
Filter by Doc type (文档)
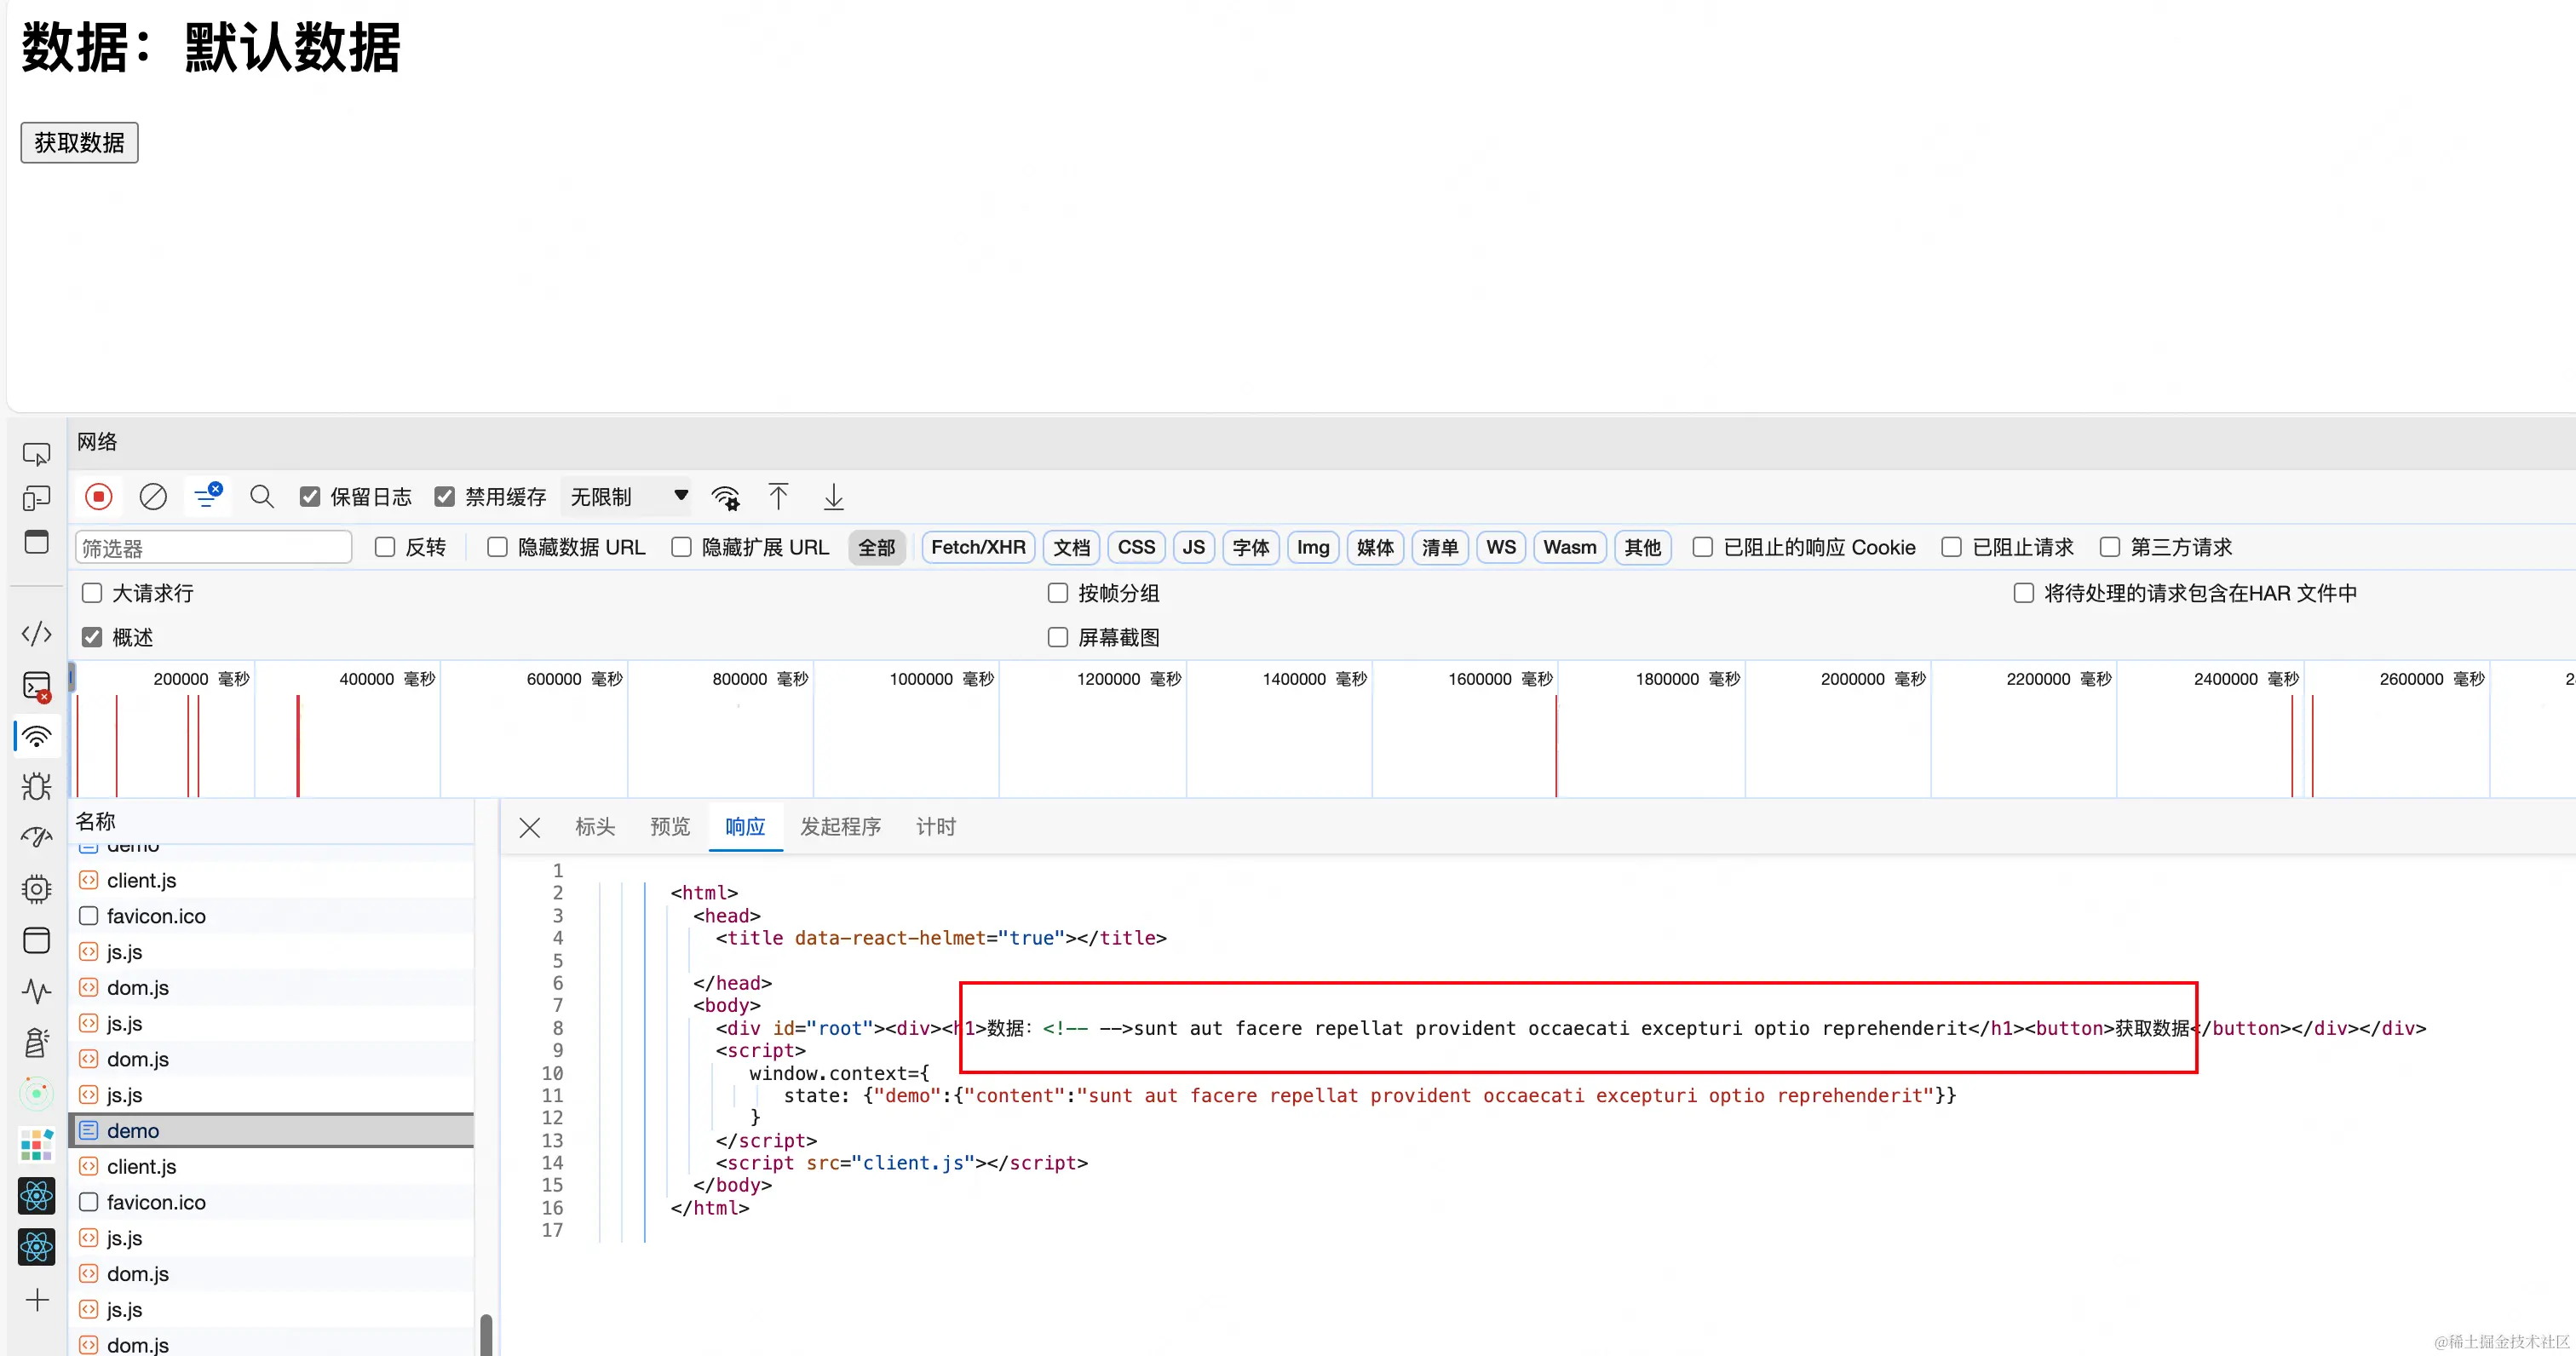tap(1071, 548)
